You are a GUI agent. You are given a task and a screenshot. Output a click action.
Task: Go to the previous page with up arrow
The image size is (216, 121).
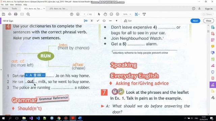72,14
